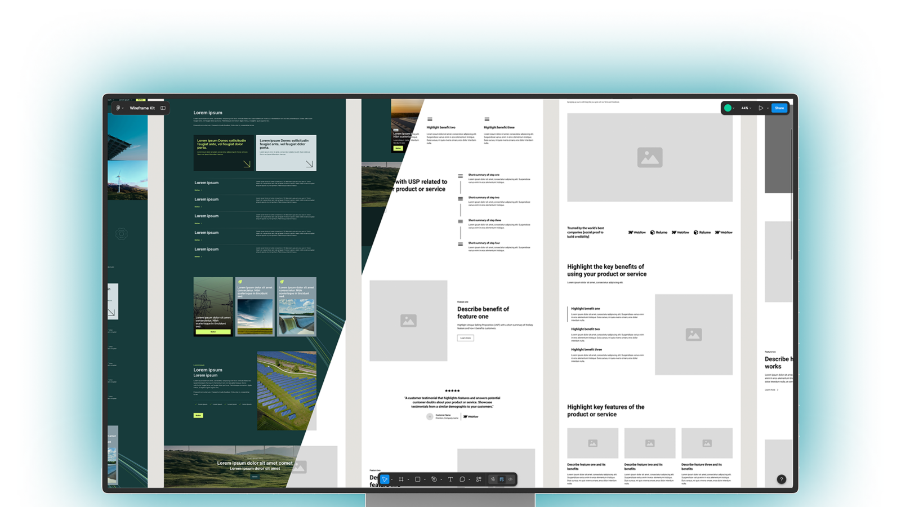The height and width of the screenshot is (507, 901).
Task: Click the image placeholder beside the Highlight benefits list
Action: click(694, 335)
